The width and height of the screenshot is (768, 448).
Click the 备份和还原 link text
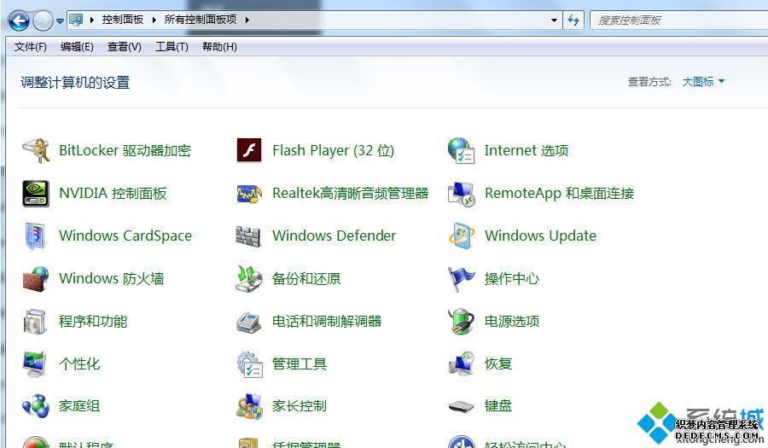tap(306, 278)
